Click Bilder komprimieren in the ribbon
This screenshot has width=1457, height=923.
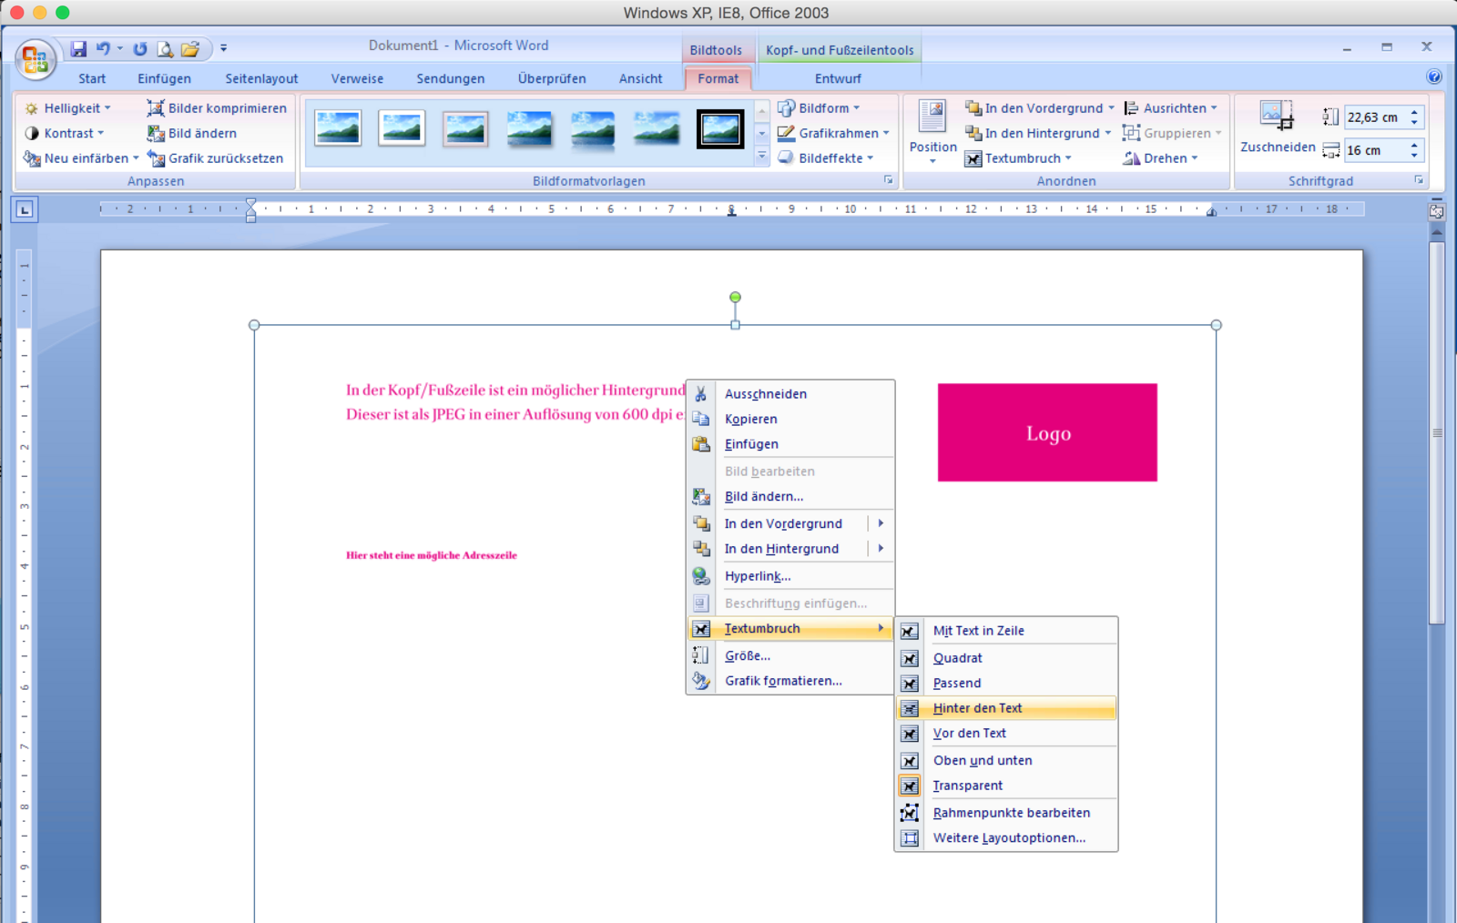point(217,108)
